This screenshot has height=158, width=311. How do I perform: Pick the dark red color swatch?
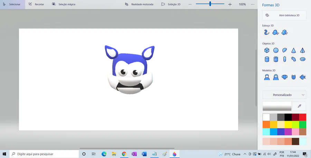pyautogui.click(x=295, y=117)
